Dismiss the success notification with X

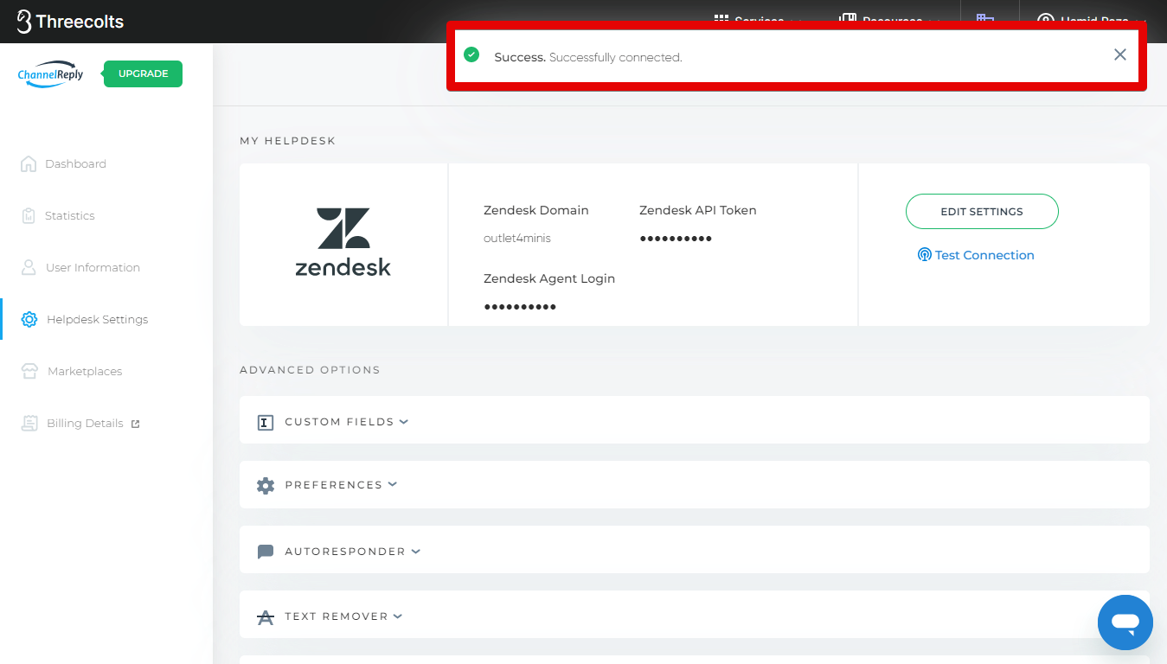1120,54
